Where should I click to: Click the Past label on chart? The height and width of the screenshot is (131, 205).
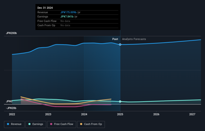[115, 39]
